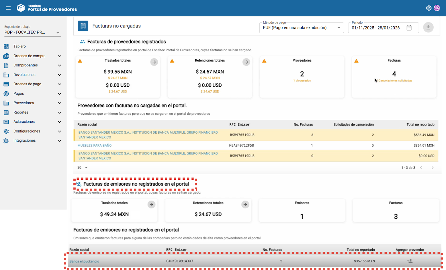Image resolution: width=446 pixels, height=270 pixels.
Task: Open the Método de pago dropdown
Action: (x=302, y=28)
